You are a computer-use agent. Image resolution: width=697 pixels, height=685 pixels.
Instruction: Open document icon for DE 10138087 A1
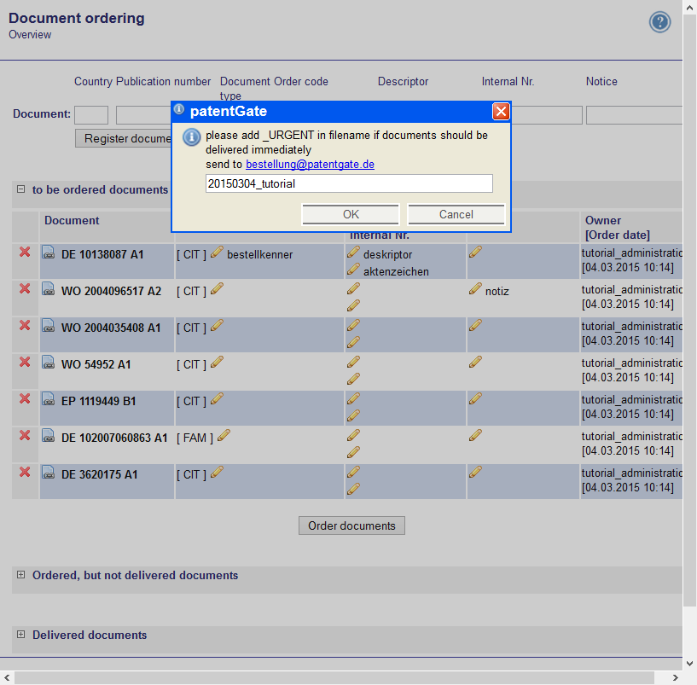[49, 253]
